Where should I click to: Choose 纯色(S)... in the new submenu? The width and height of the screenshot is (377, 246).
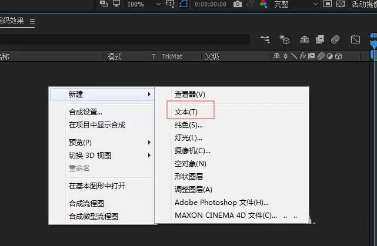(x=188, y=125)
